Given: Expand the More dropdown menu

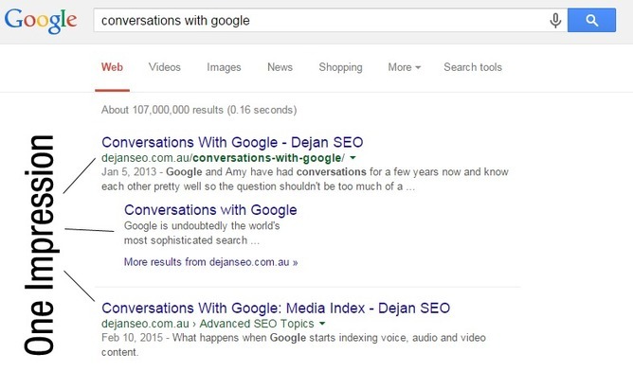Looking at the screenshot, I should coord(404,67).
